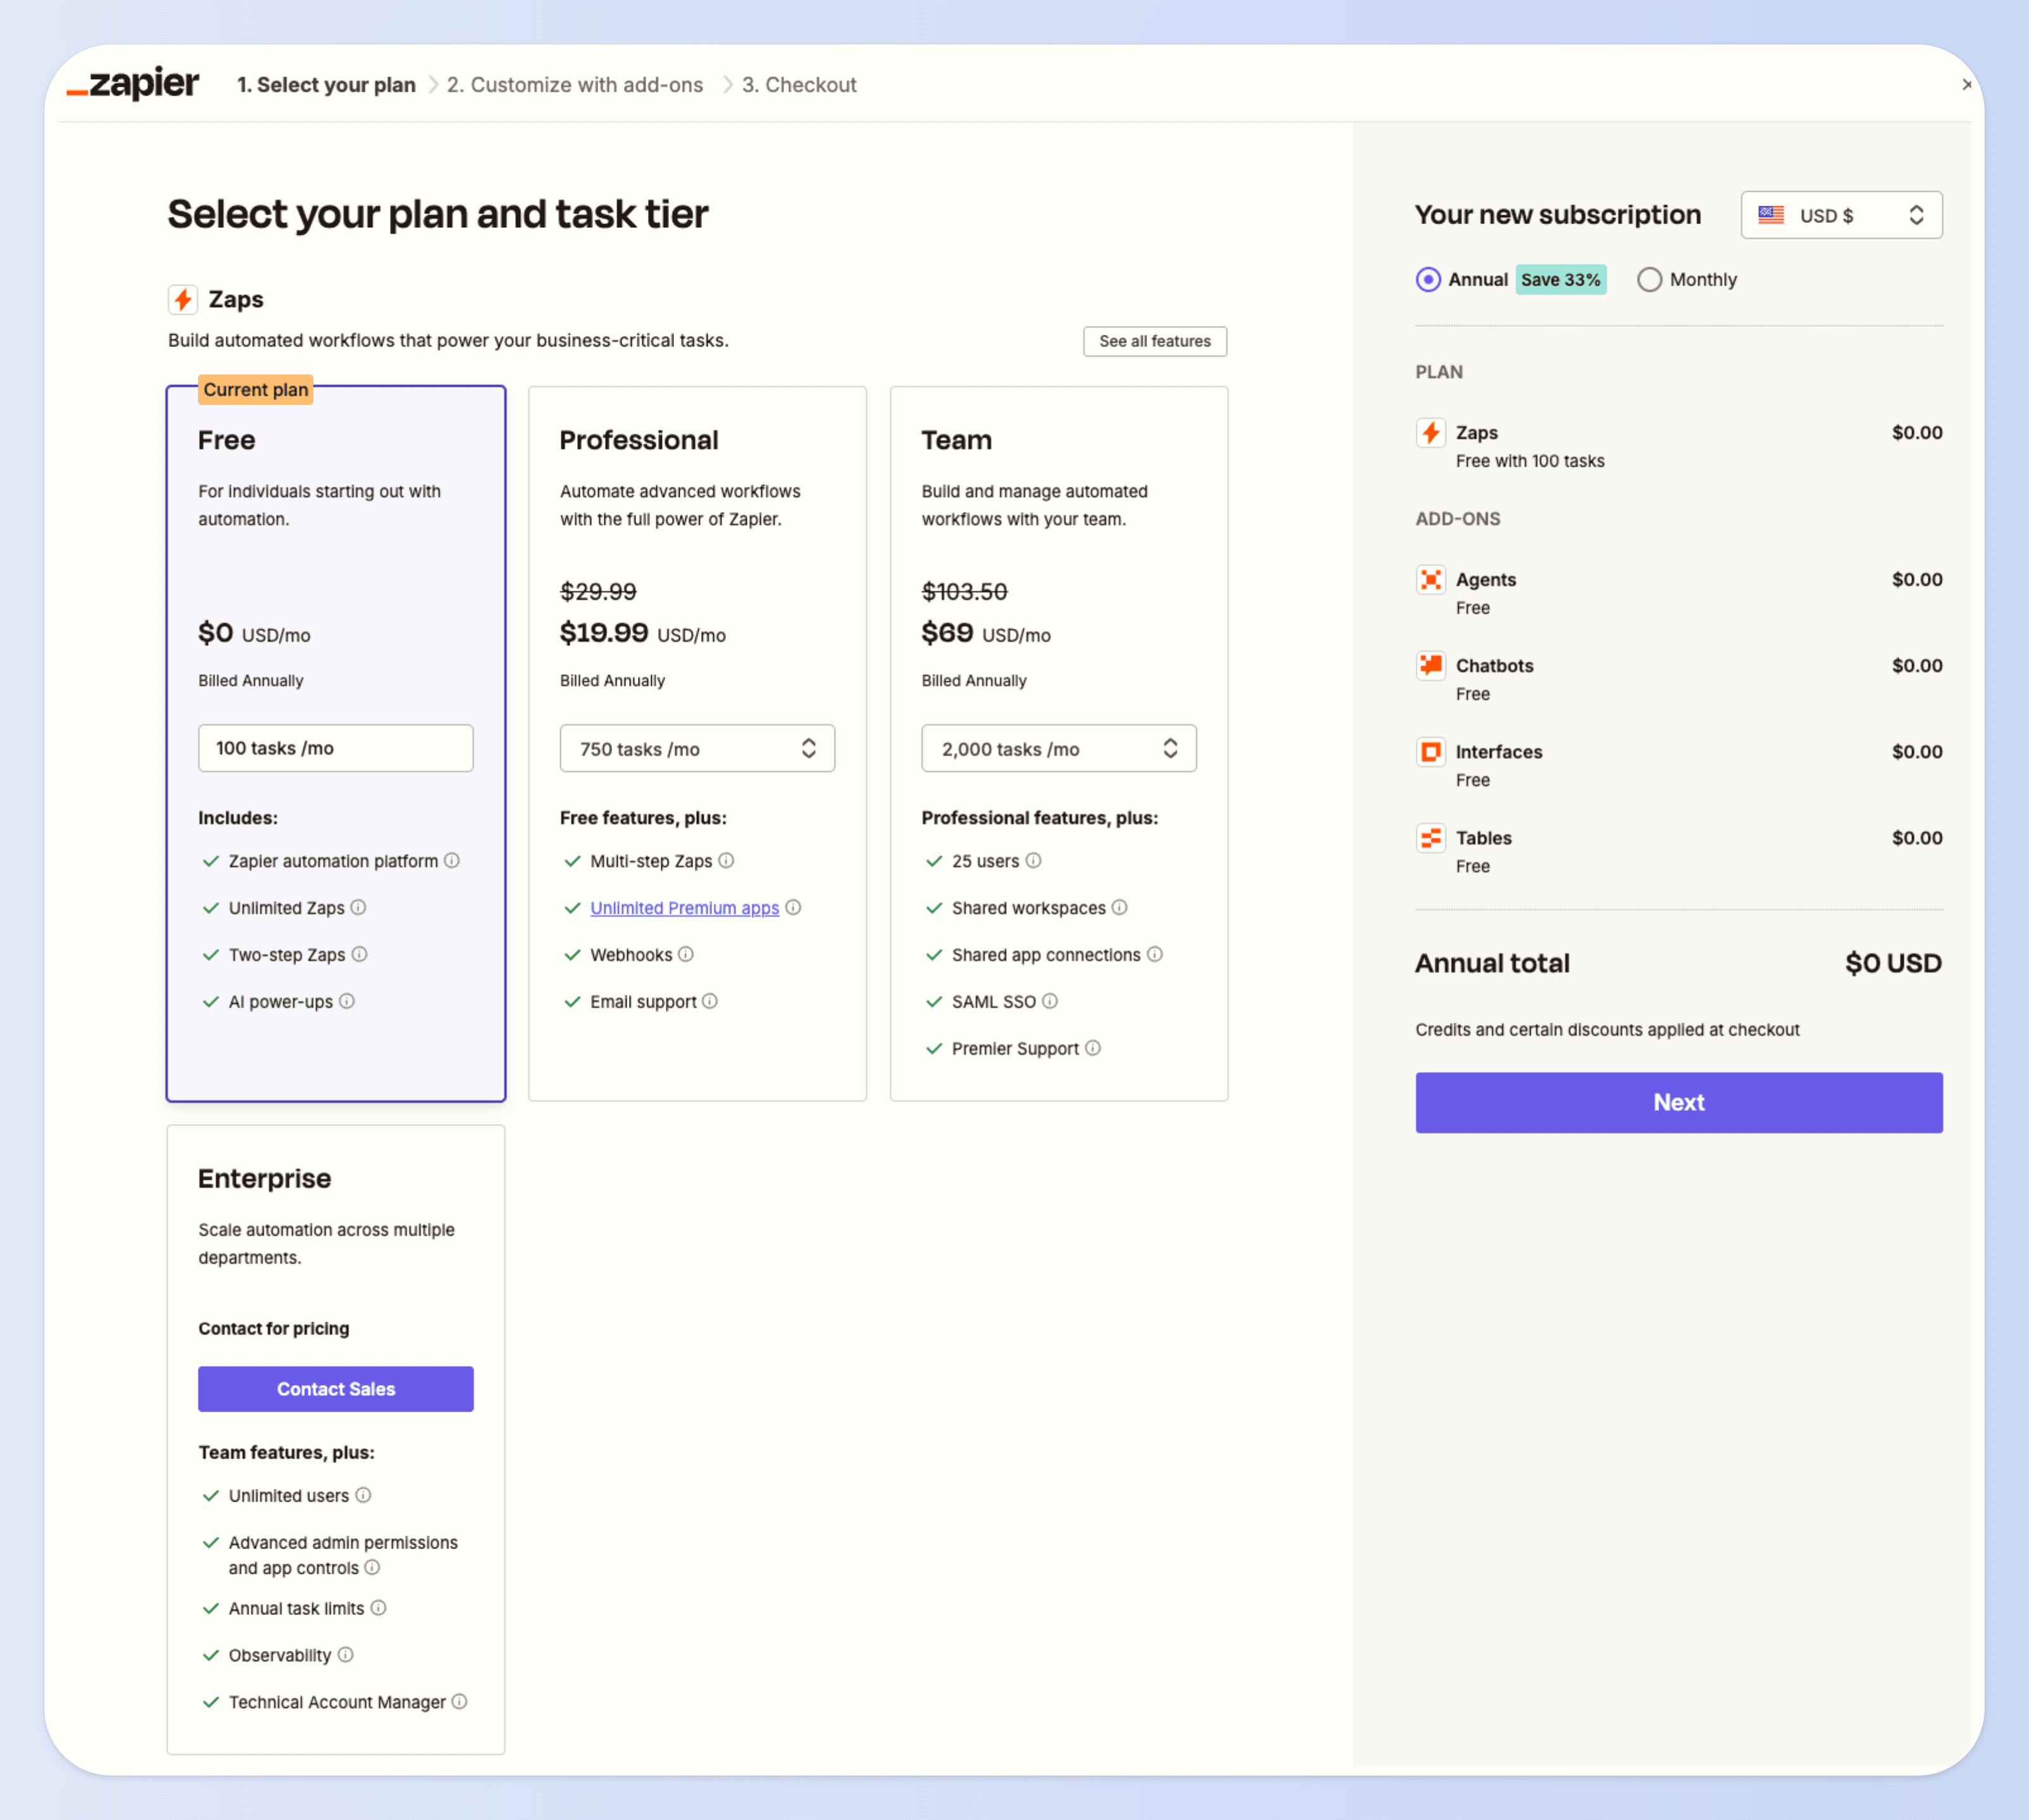Click the Team features, plus: heading
The width and height of the screenshot is (2029, 1820).
(x=286, y=1452)
